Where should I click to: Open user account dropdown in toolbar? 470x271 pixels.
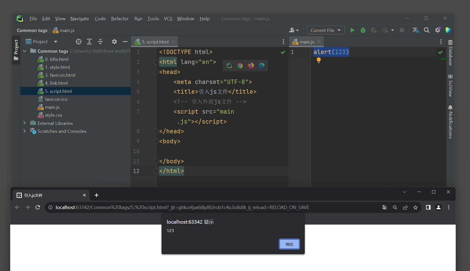point(294,30)
